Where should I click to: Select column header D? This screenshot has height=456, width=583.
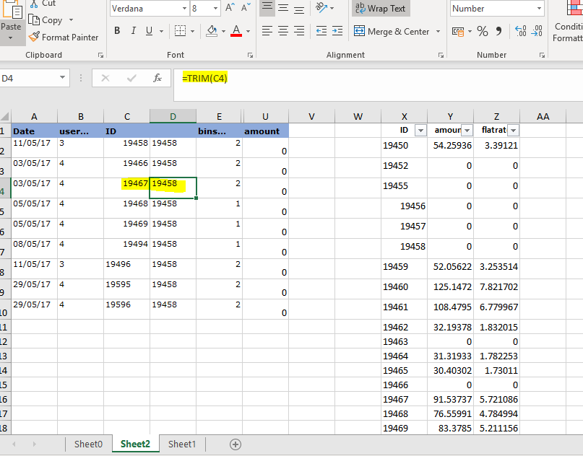click(x=173, y=117)
